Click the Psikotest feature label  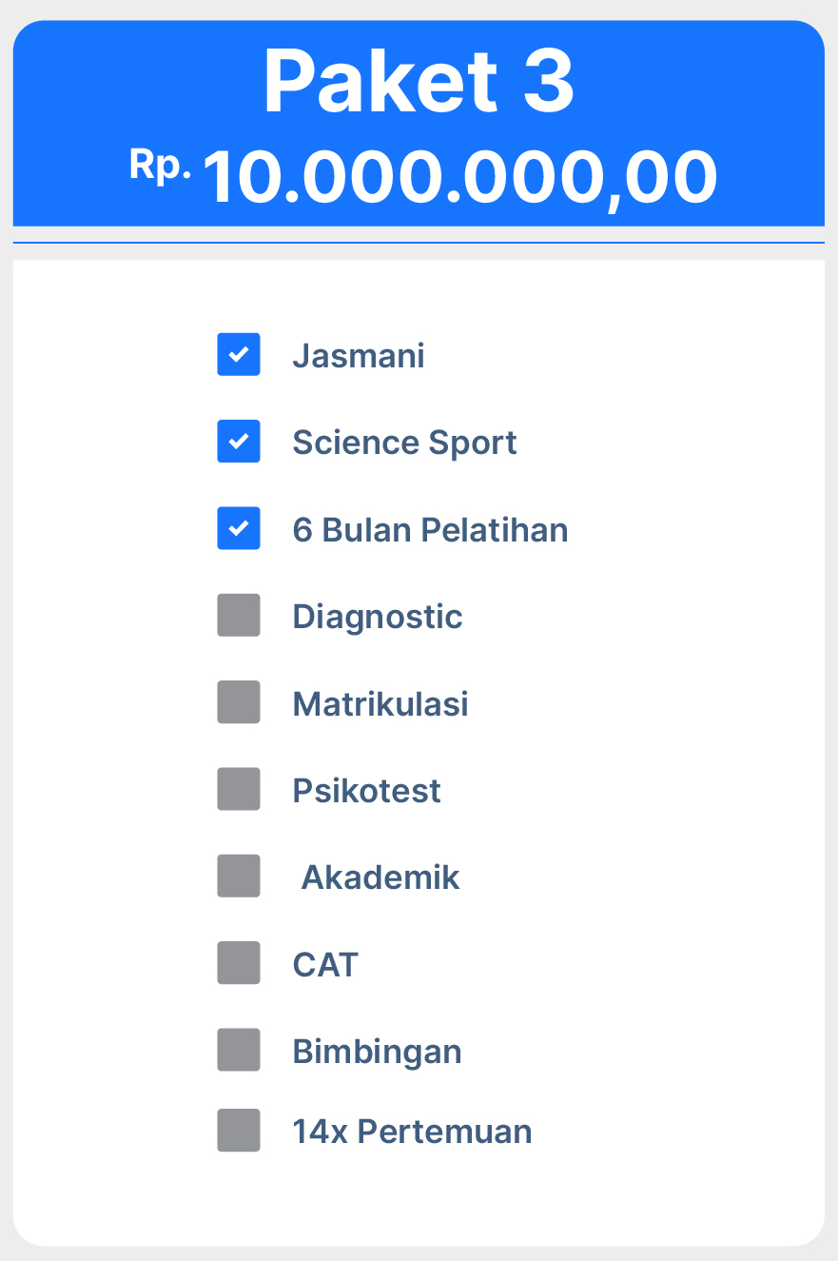tap(366, 791)
